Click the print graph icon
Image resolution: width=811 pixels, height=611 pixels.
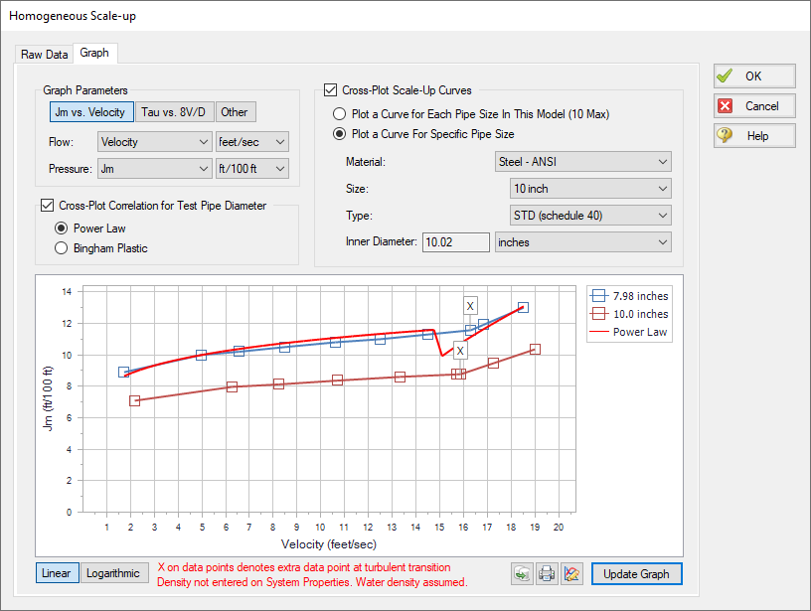coord(547,574)
